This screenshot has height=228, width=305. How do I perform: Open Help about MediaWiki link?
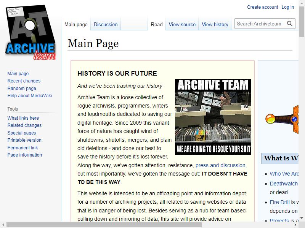tap(30, 96)
